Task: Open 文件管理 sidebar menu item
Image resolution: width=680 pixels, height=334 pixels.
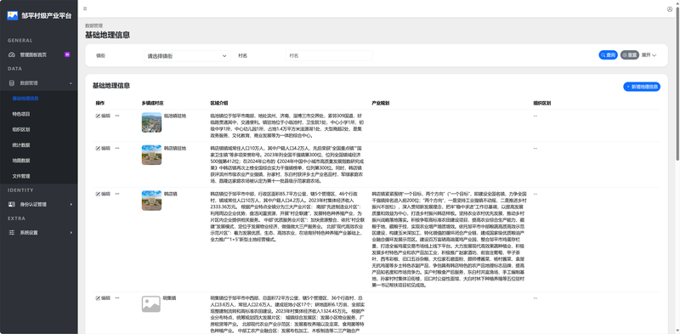Action: coord(20,176)
